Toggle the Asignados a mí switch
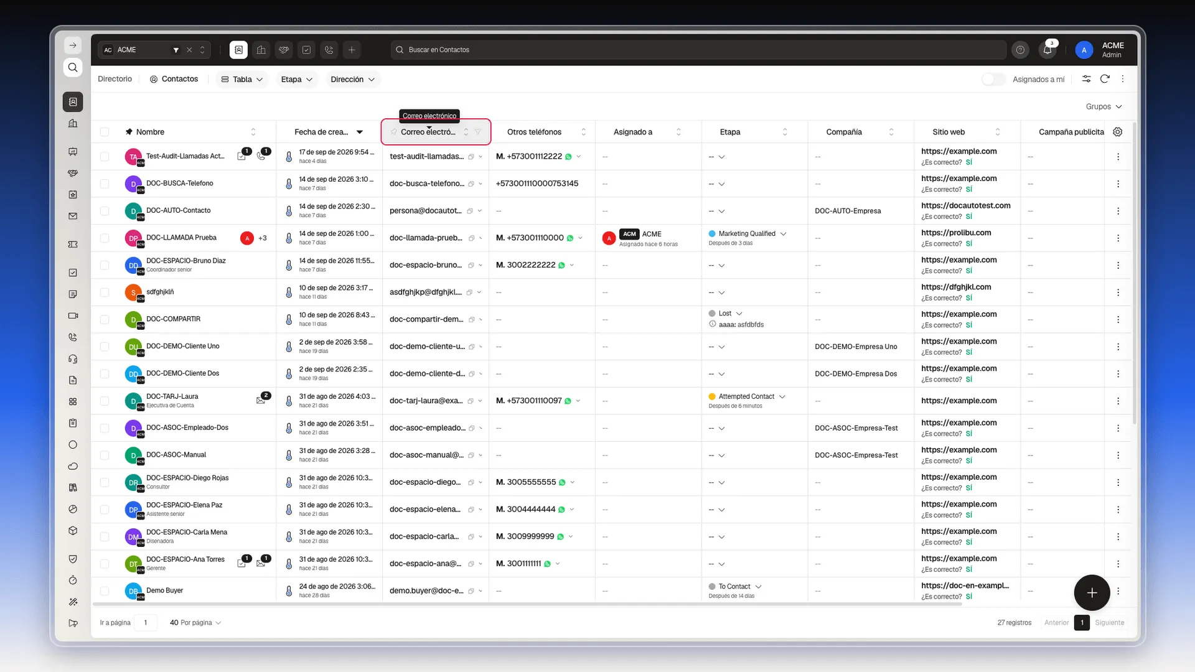The height and width of the screenshot is (672, 1195). 993,80
